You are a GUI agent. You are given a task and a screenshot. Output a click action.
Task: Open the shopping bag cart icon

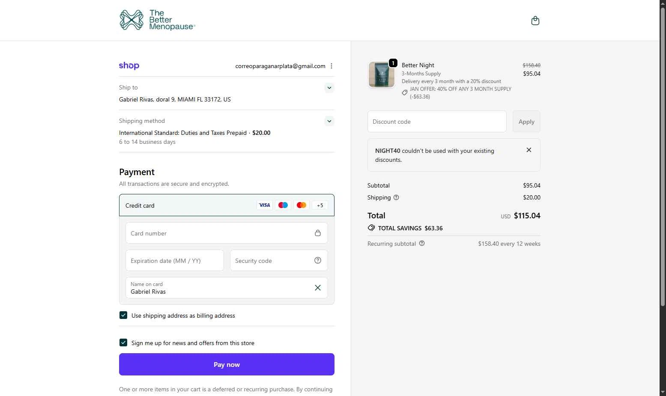[535, 21]
